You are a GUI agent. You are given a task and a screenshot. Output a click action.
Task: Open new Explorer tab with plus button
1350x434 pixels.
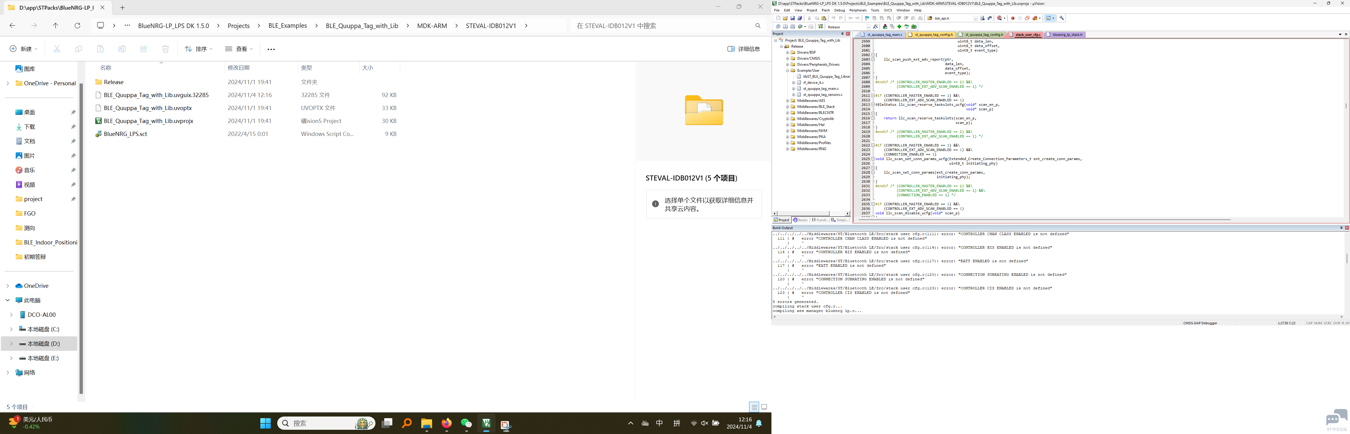click(x=122, y=7)
